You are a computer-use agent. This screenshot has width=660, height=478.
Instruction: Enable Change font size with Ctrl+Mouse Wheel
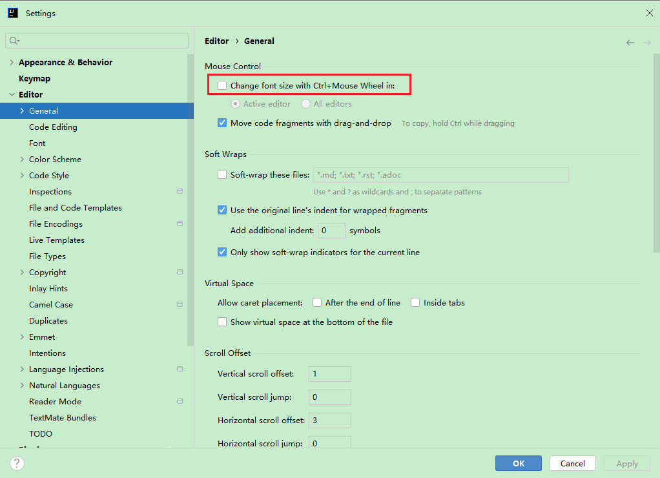click(x=222, y=85)
